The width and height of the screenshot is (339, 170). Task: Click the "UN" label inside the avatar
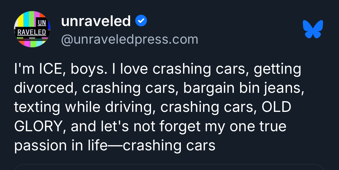coord(42,22)
